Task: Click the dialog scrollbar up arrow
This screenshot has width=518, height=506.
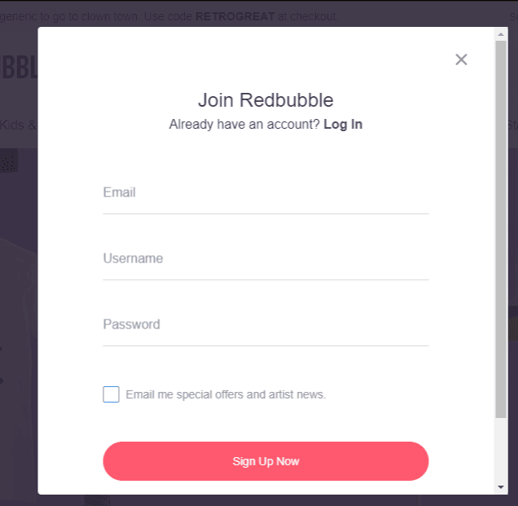Action: [x=501, y=34]
